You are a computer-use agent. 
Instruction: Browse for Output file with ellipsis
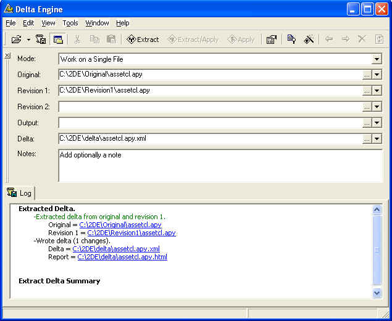(367, 123)
